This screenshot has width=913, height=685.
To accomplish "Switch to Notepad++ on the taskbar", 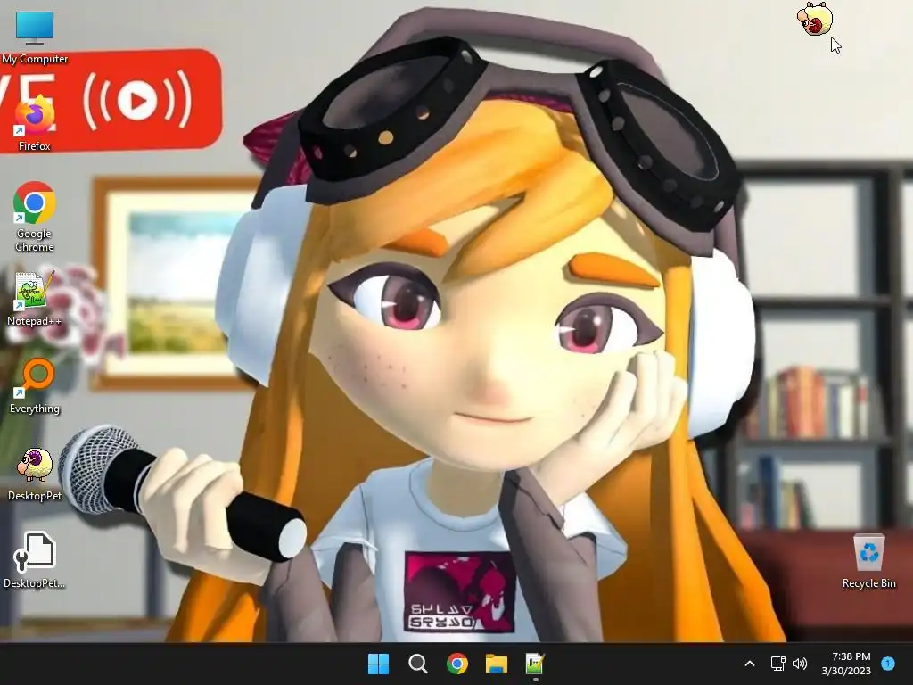I will 536,664.
